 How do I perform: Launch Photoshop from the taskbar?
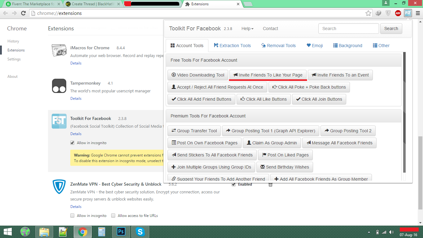click(x=121, y=232)
